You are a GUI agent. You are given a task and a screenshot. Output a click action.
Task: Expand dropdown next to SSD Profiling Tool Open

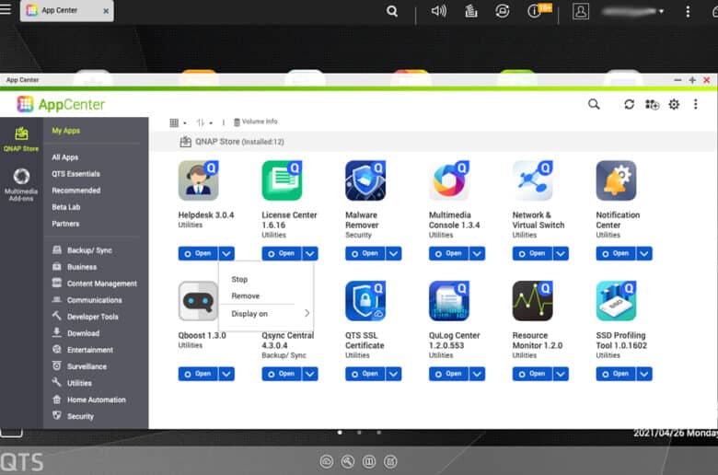click(644, 374)
